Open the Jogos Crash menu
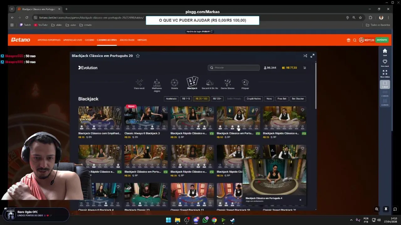This screenshot has height=225, width=401. tap(127, 40)
